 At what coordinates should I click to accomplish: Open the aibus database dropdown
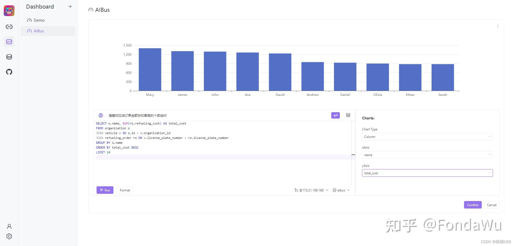point(341,190)
